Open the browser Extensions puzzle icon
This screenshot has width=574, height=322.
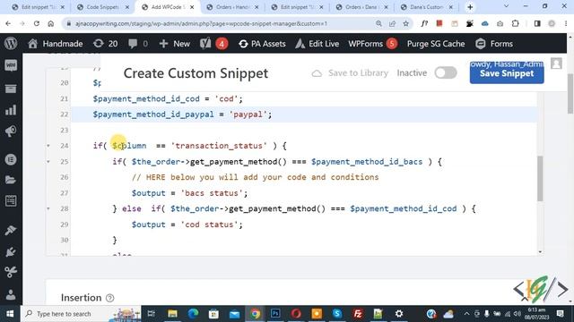pos(515,24)
